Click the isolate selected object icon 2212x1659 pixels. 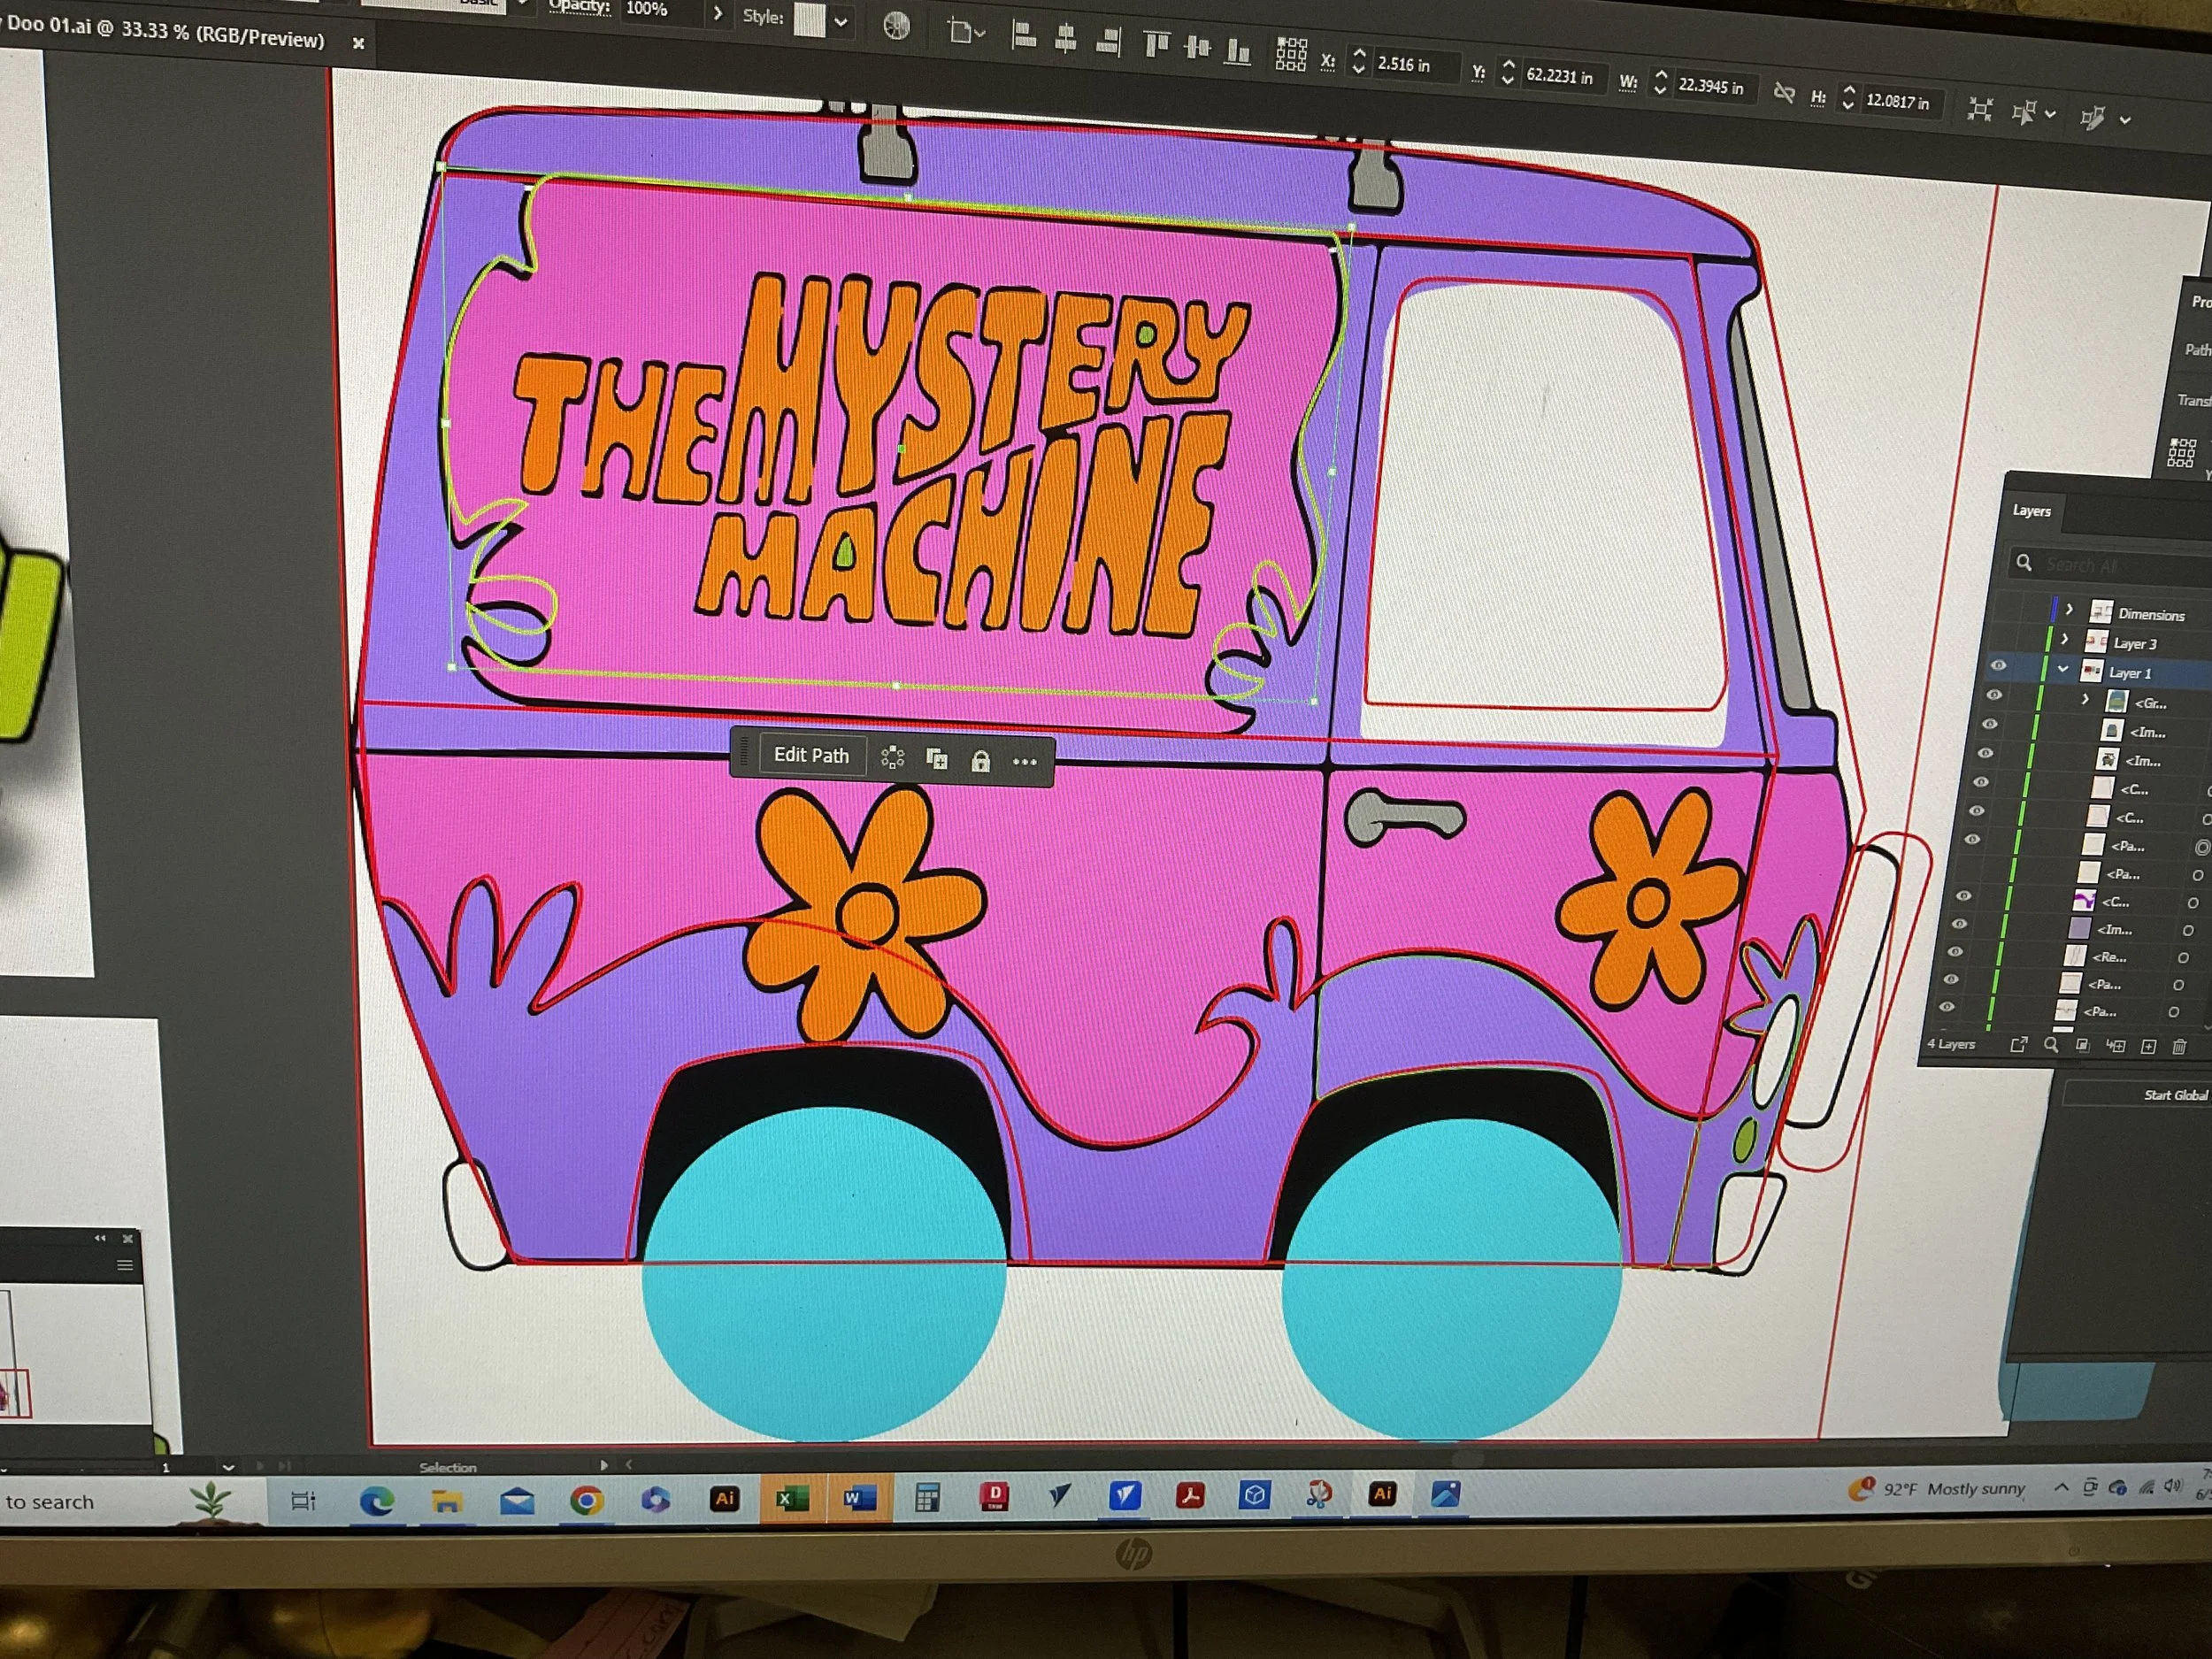pyautogui.click(x=1980, y=110)
